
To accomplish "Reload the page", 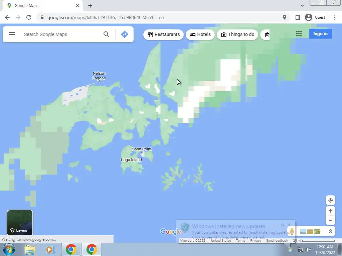I will pyautogui.click(x=29, y=17).
